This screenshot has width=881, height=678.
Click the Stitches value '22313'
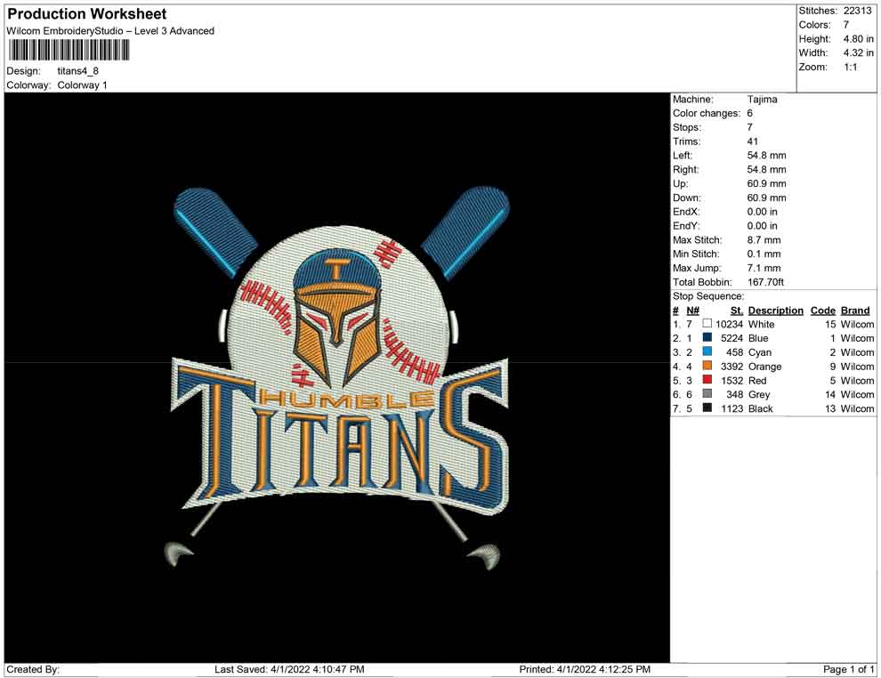tap(857, 11)
